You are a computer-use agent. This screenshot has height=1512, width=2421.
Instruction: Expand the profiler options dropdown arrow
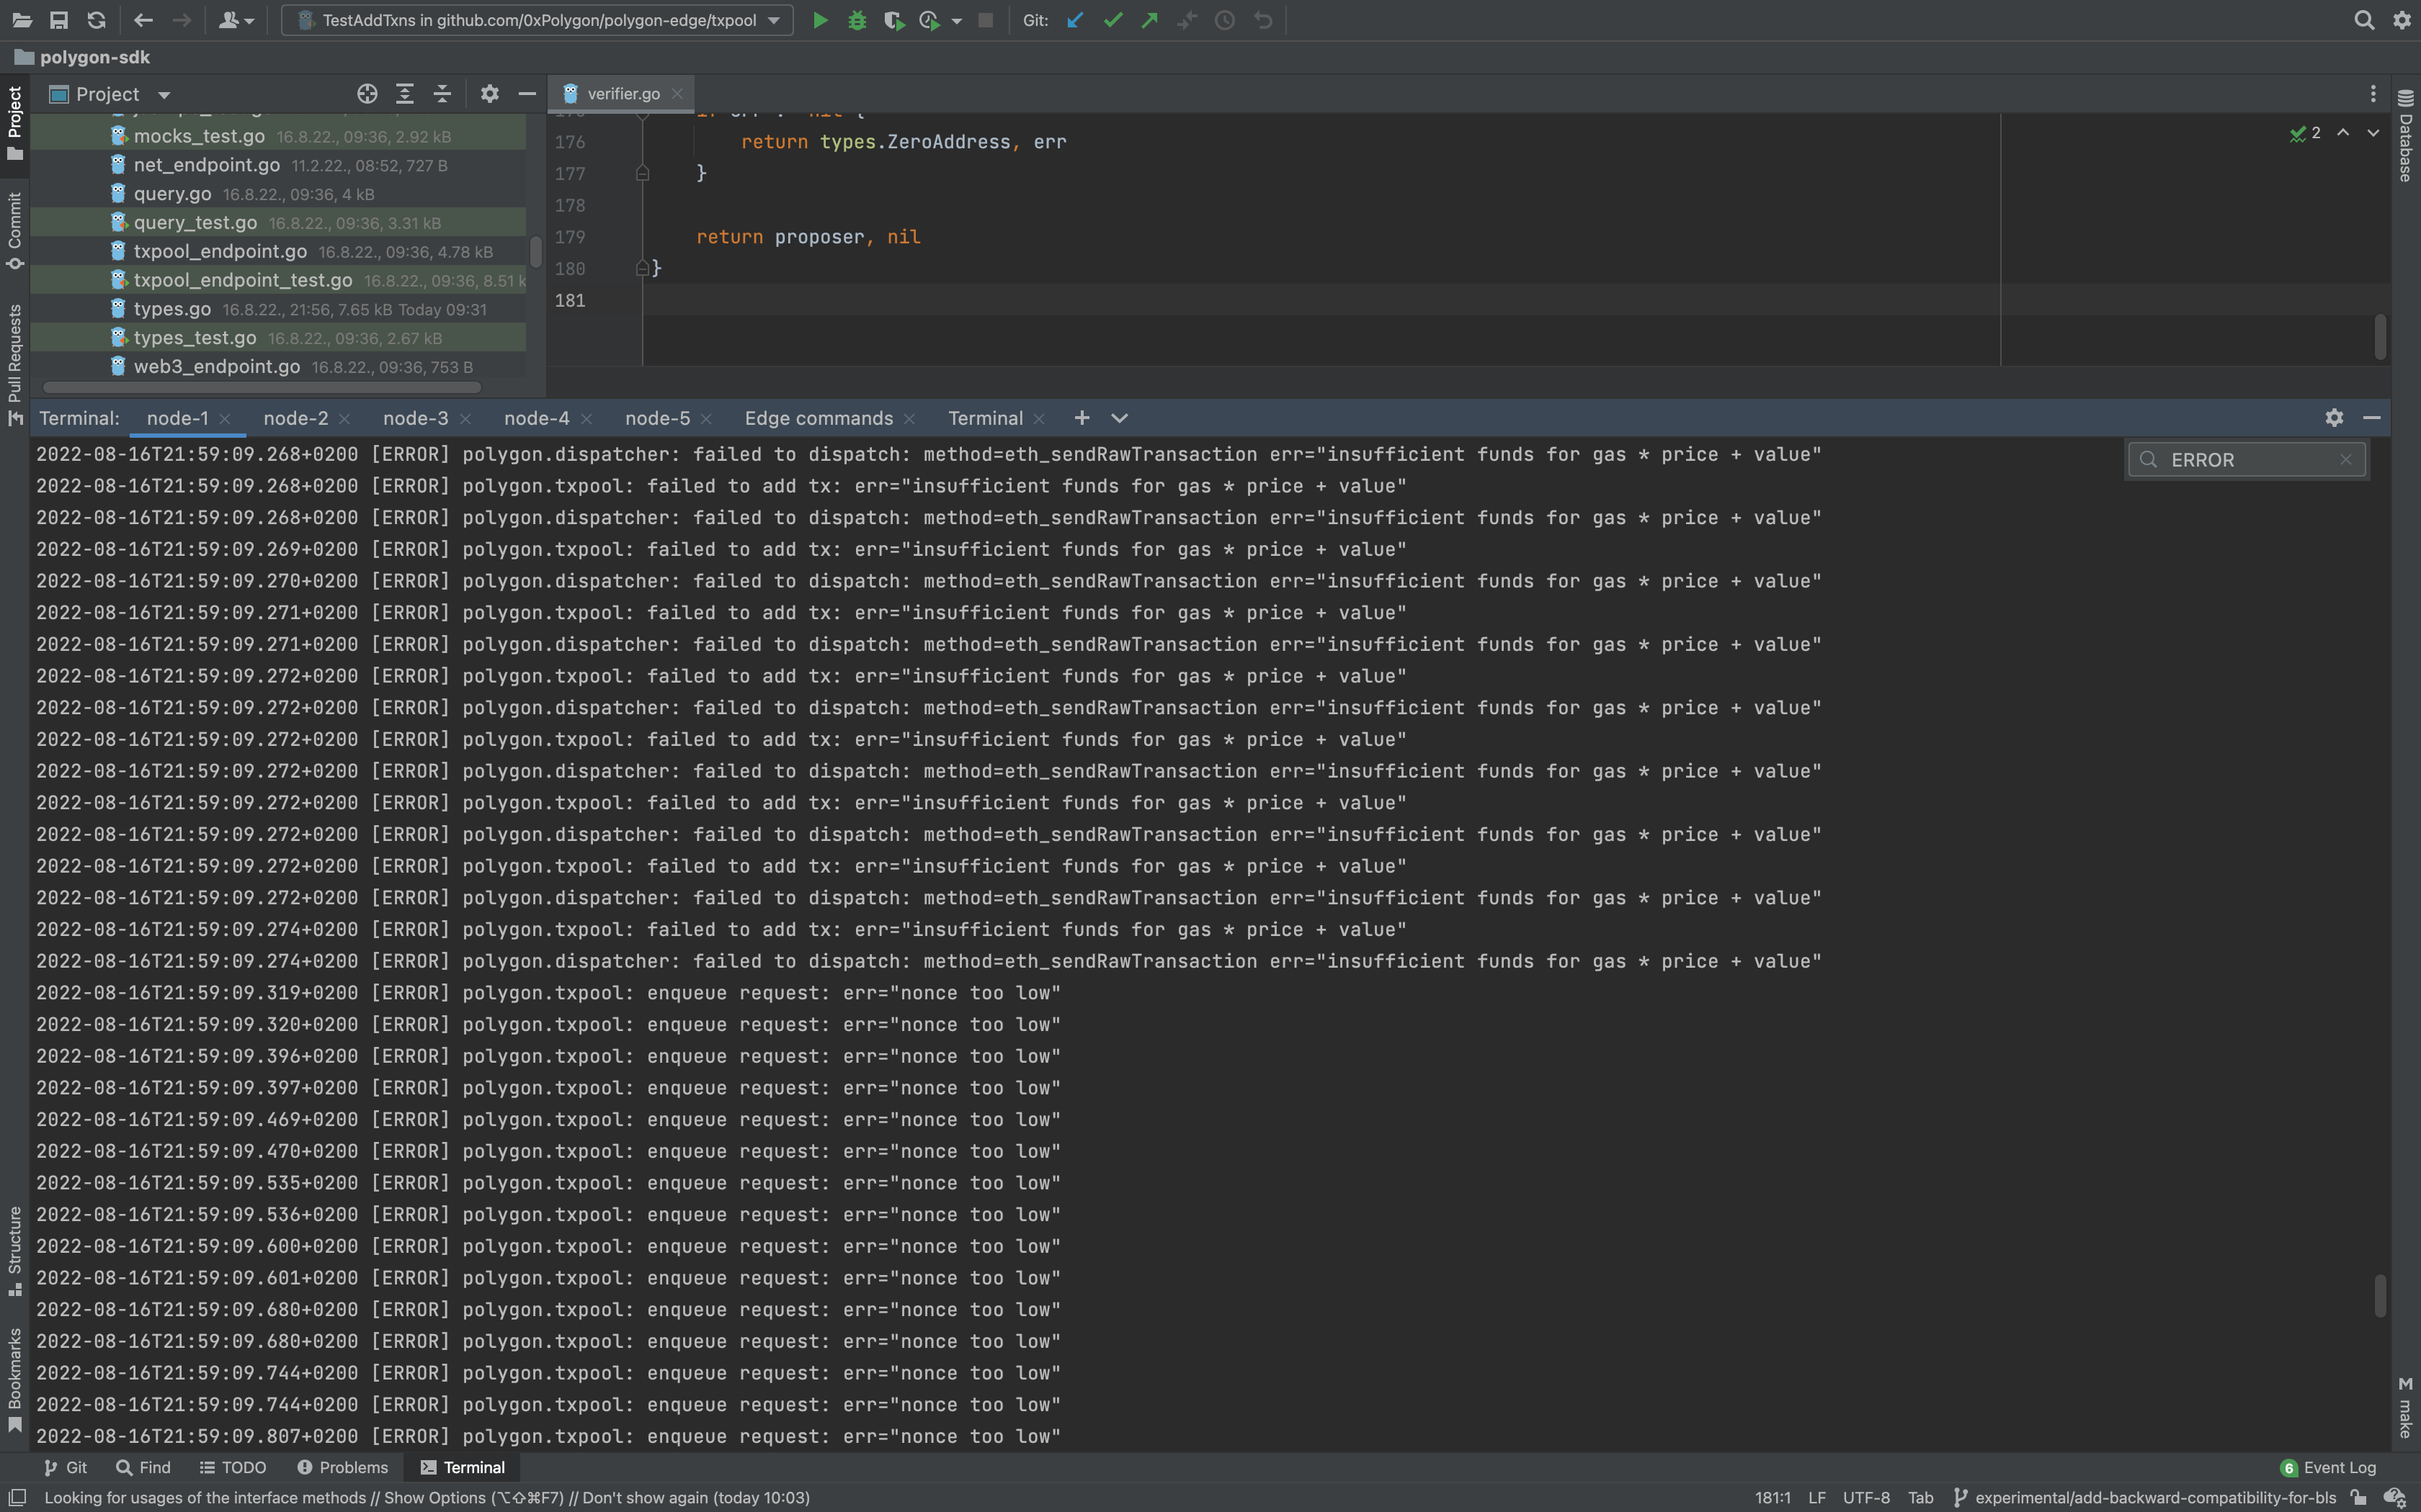pyautogui.click(x=955, y=20)
